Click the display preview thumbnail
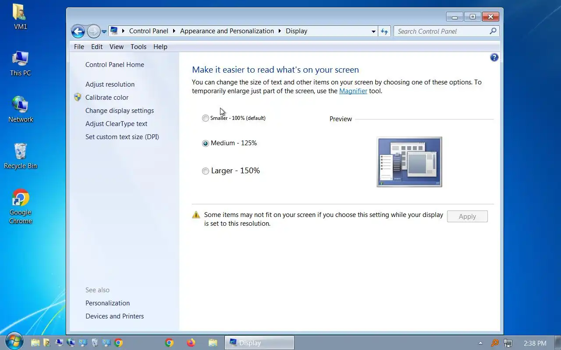This screenshot has height=350, width=561. 409,162
